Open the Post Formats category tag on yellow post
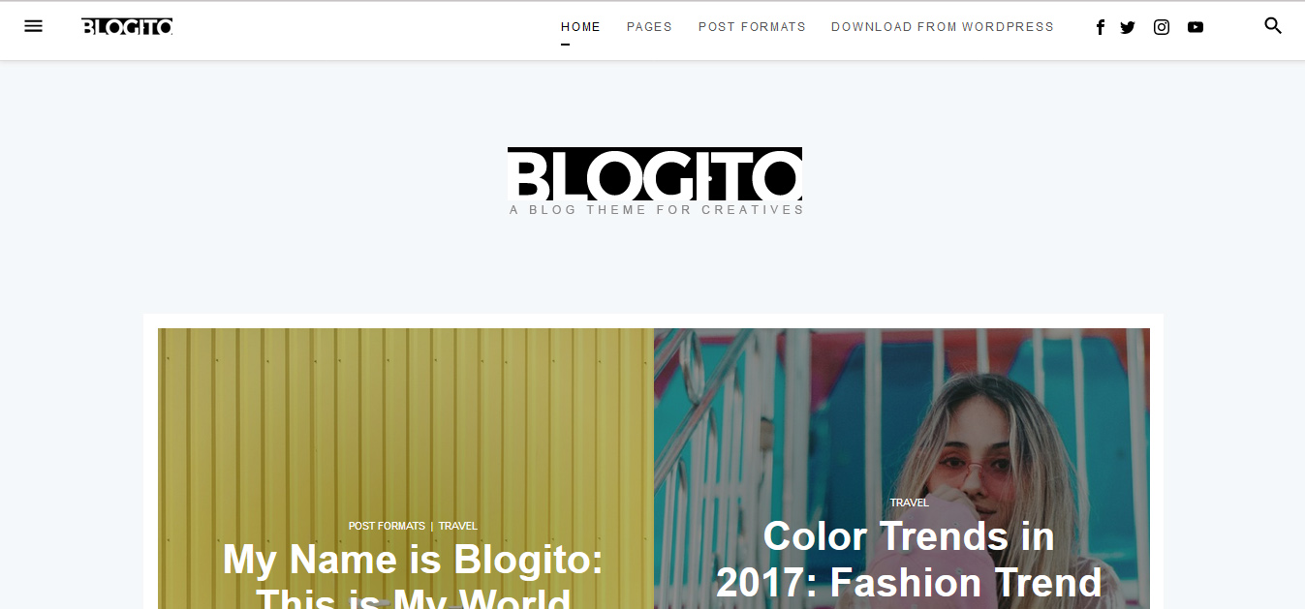 (387, 526)
